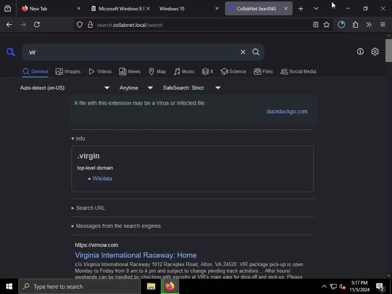This screenshot has width=392, height=294.
Task: Open the Wikidata link for .virgin
Action: click(102, 178)
